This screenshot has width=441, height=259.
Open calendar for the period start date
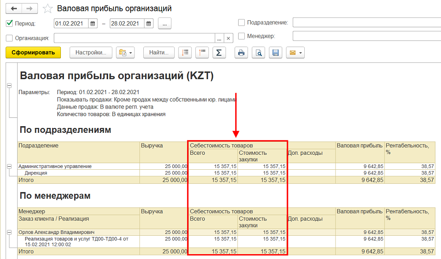pyautogui.click(x=93, y=24)
